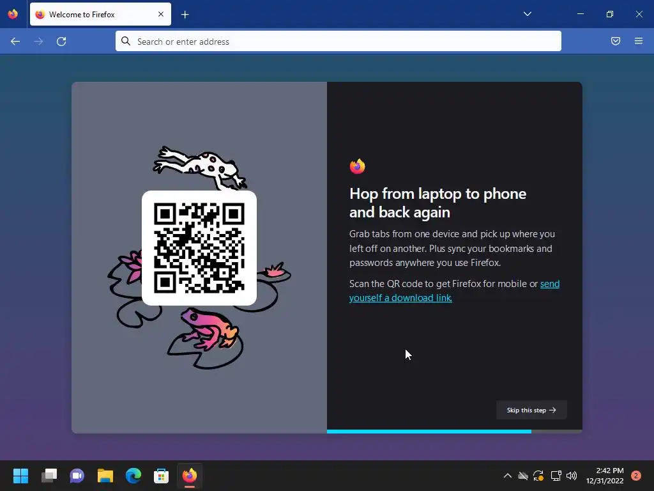
Task: Focus the Search or enter address field
Action: (x=338, y=42)
